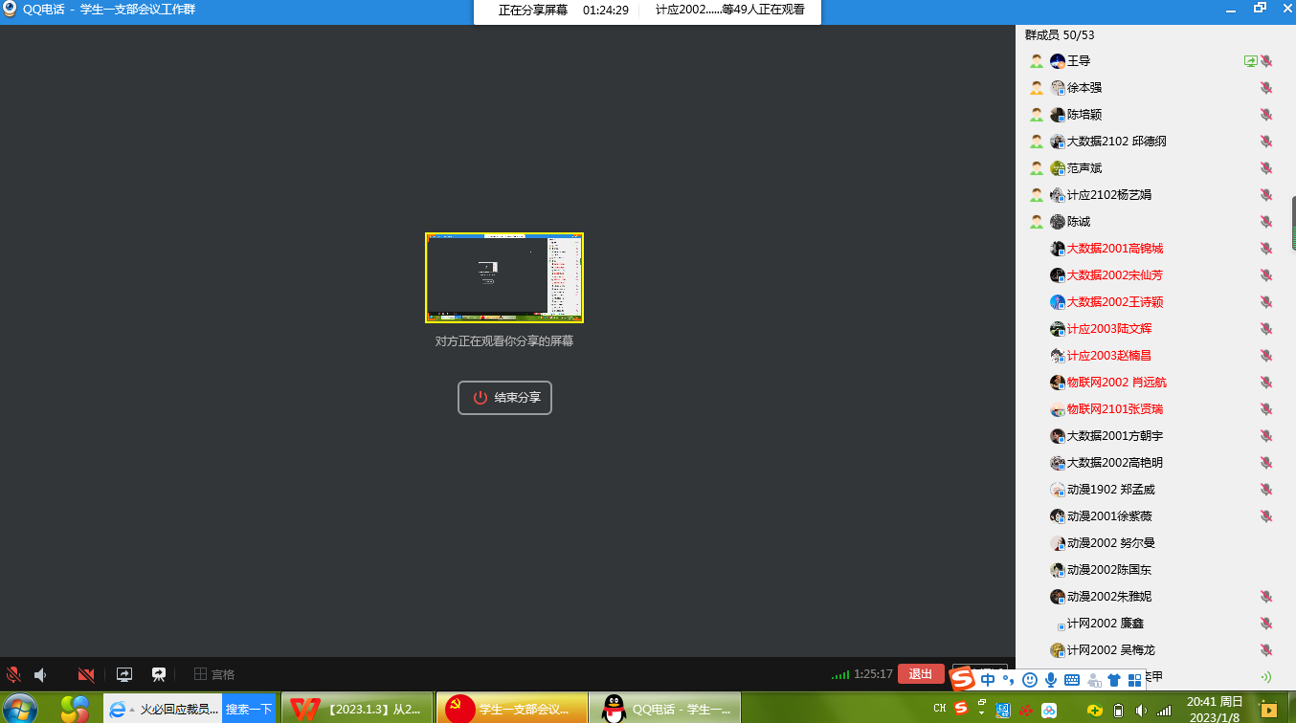
Task: Click the red 退出 button
Action: [921, 674]
